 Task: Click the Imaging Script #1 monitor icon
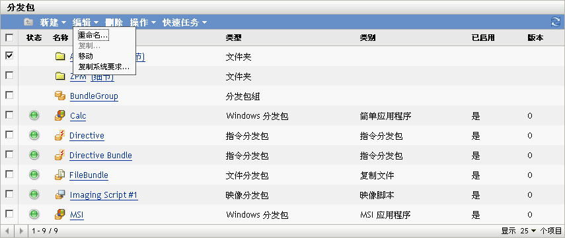click(60, 194)
